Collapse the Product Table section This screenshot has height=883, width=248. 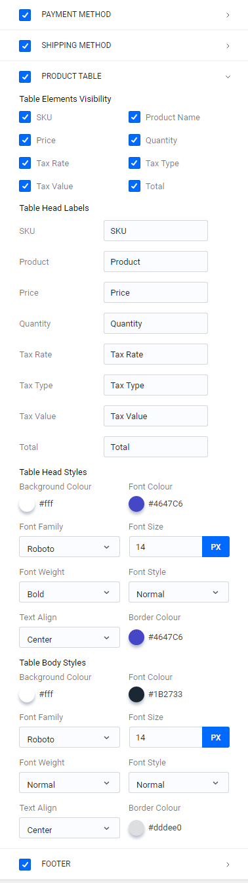(228, 77)
